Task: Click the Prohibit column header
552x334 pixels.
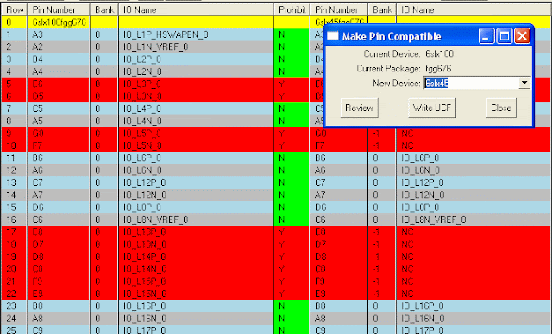Action: (x=292, y=9)
